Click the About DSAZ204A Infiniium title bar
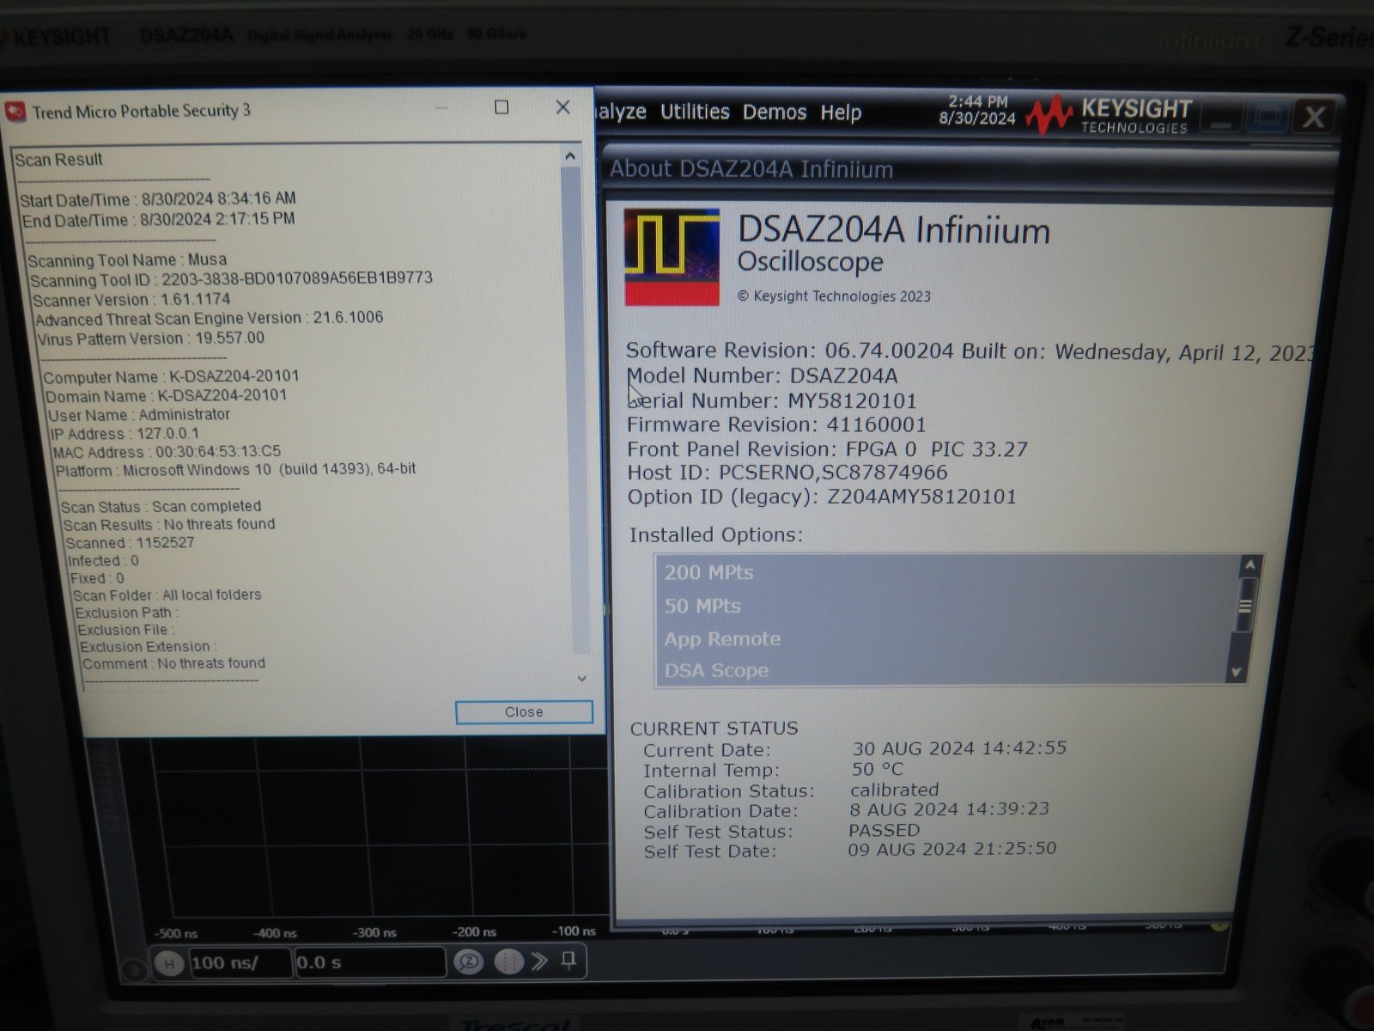 click(x=969, y=169)
